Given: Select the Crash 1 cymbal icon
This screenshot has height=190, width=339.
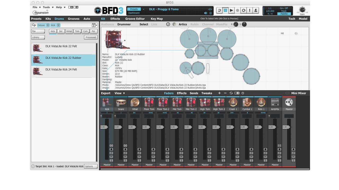Looking at the screenshot, I should [x=233, y=102].
